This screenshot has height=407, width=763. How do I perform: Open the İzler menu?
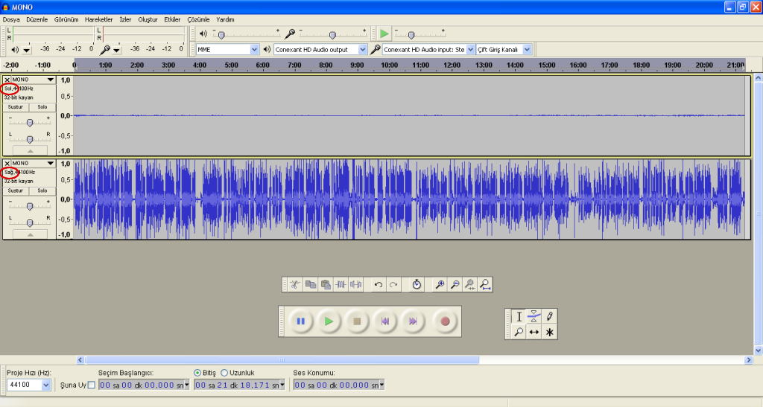click(x=125, y=20)
